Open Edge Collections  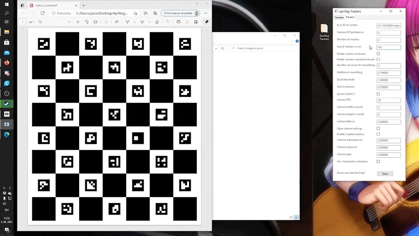155,13
